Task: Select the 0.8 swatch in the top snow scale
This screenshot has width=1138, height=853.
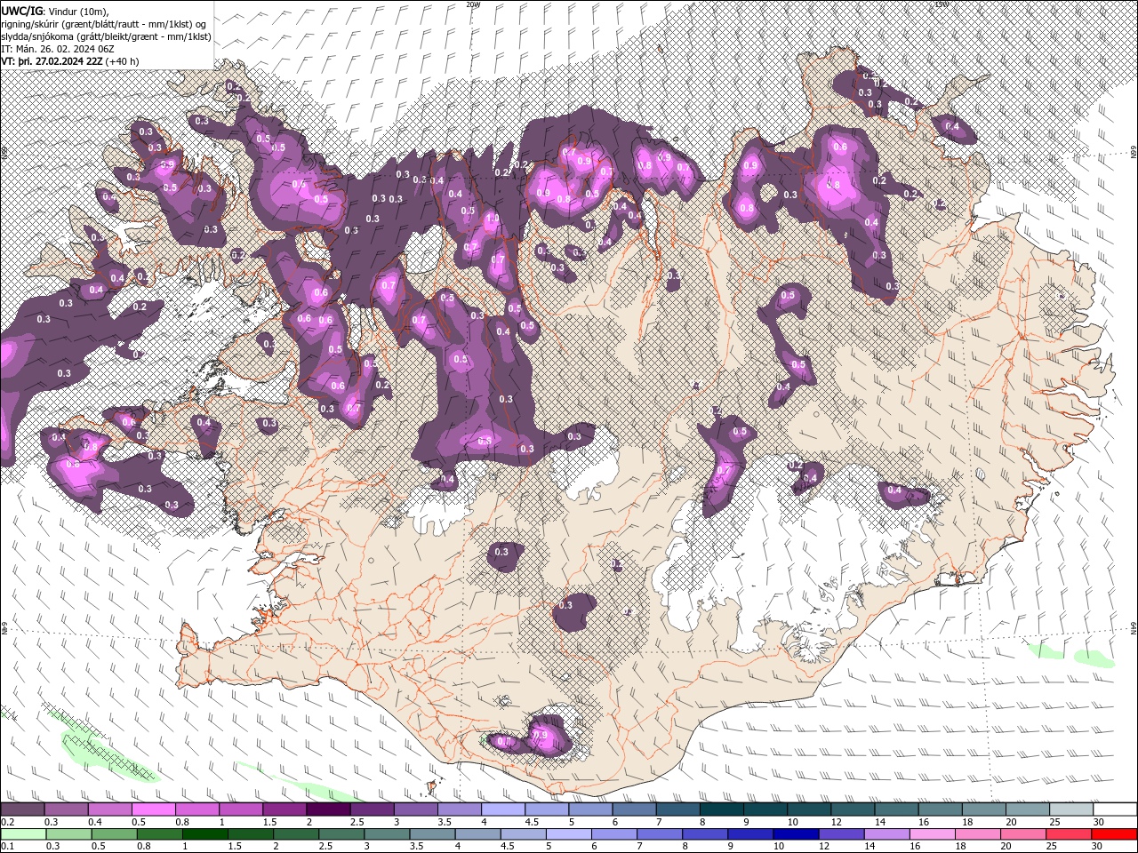Action: 197,809
